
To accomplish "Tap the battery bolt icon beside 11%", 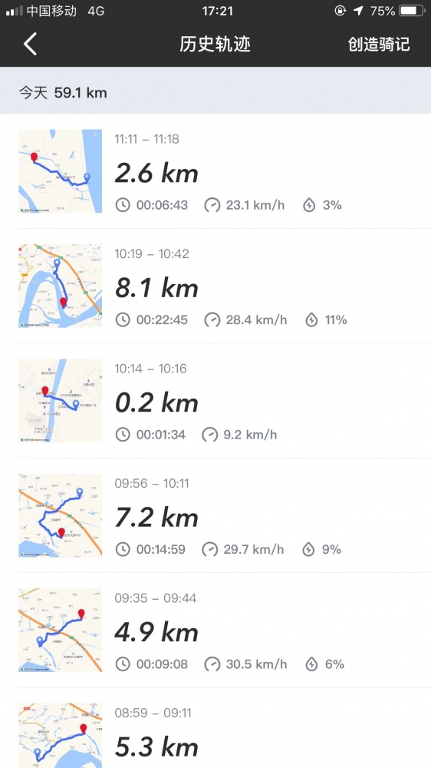I will click(311, 319).
